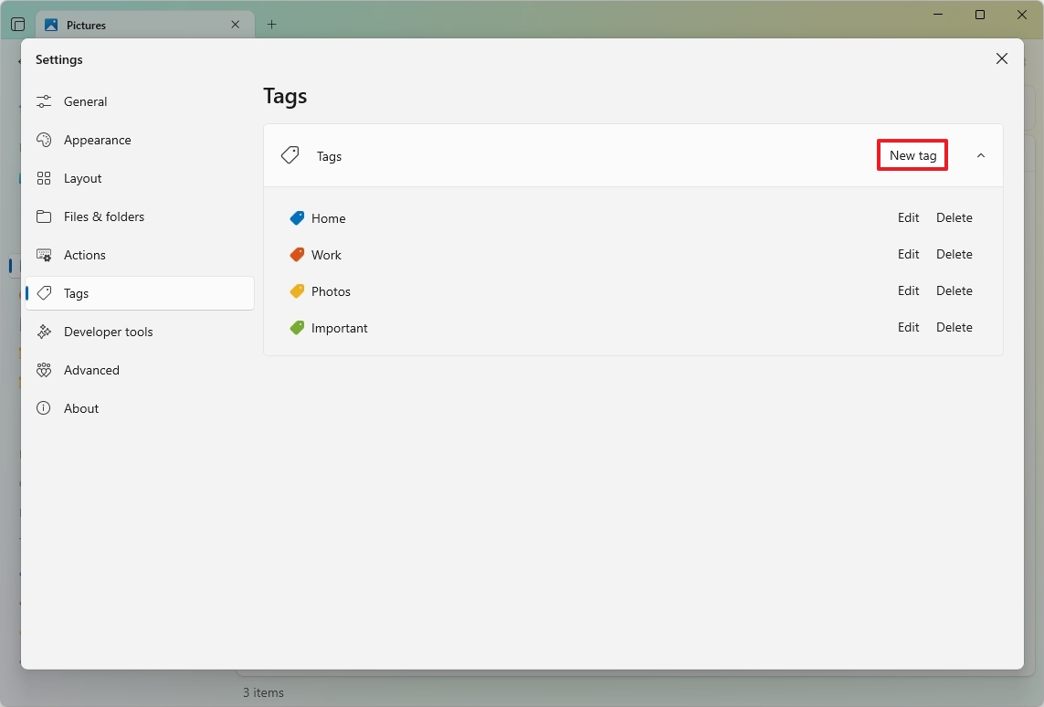Screen dimensions: 1044x707
Task: Click the yellow color swatch of the Photos tag
Action: coord(297,290)
